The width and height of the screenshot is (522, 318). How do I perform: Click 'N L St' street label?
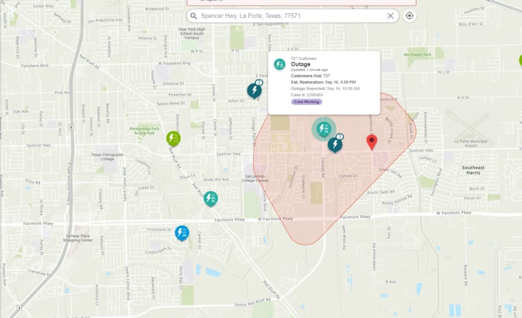click(444, 72)
